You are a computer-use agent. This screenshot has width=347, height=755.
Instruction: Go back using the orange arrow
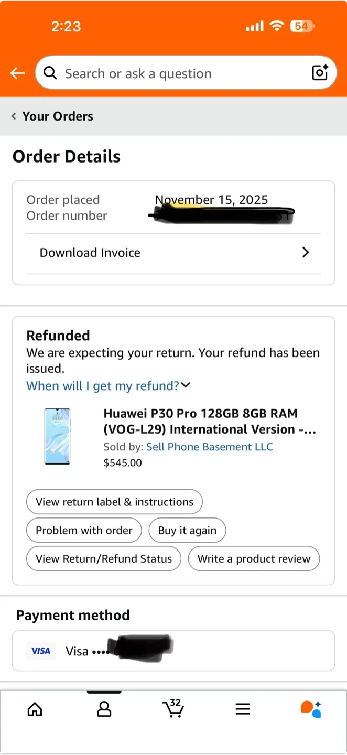point(17,73)
